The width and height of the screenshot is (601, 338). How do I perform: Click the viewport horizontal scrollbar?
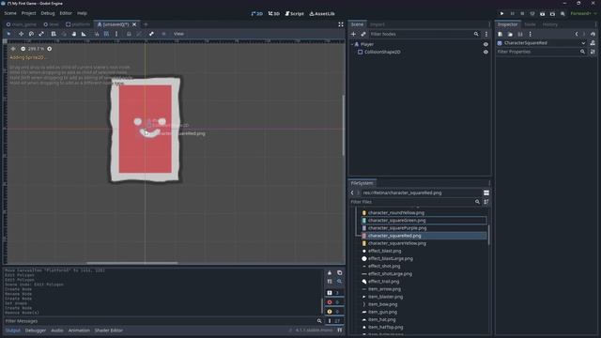coord(132,263)
